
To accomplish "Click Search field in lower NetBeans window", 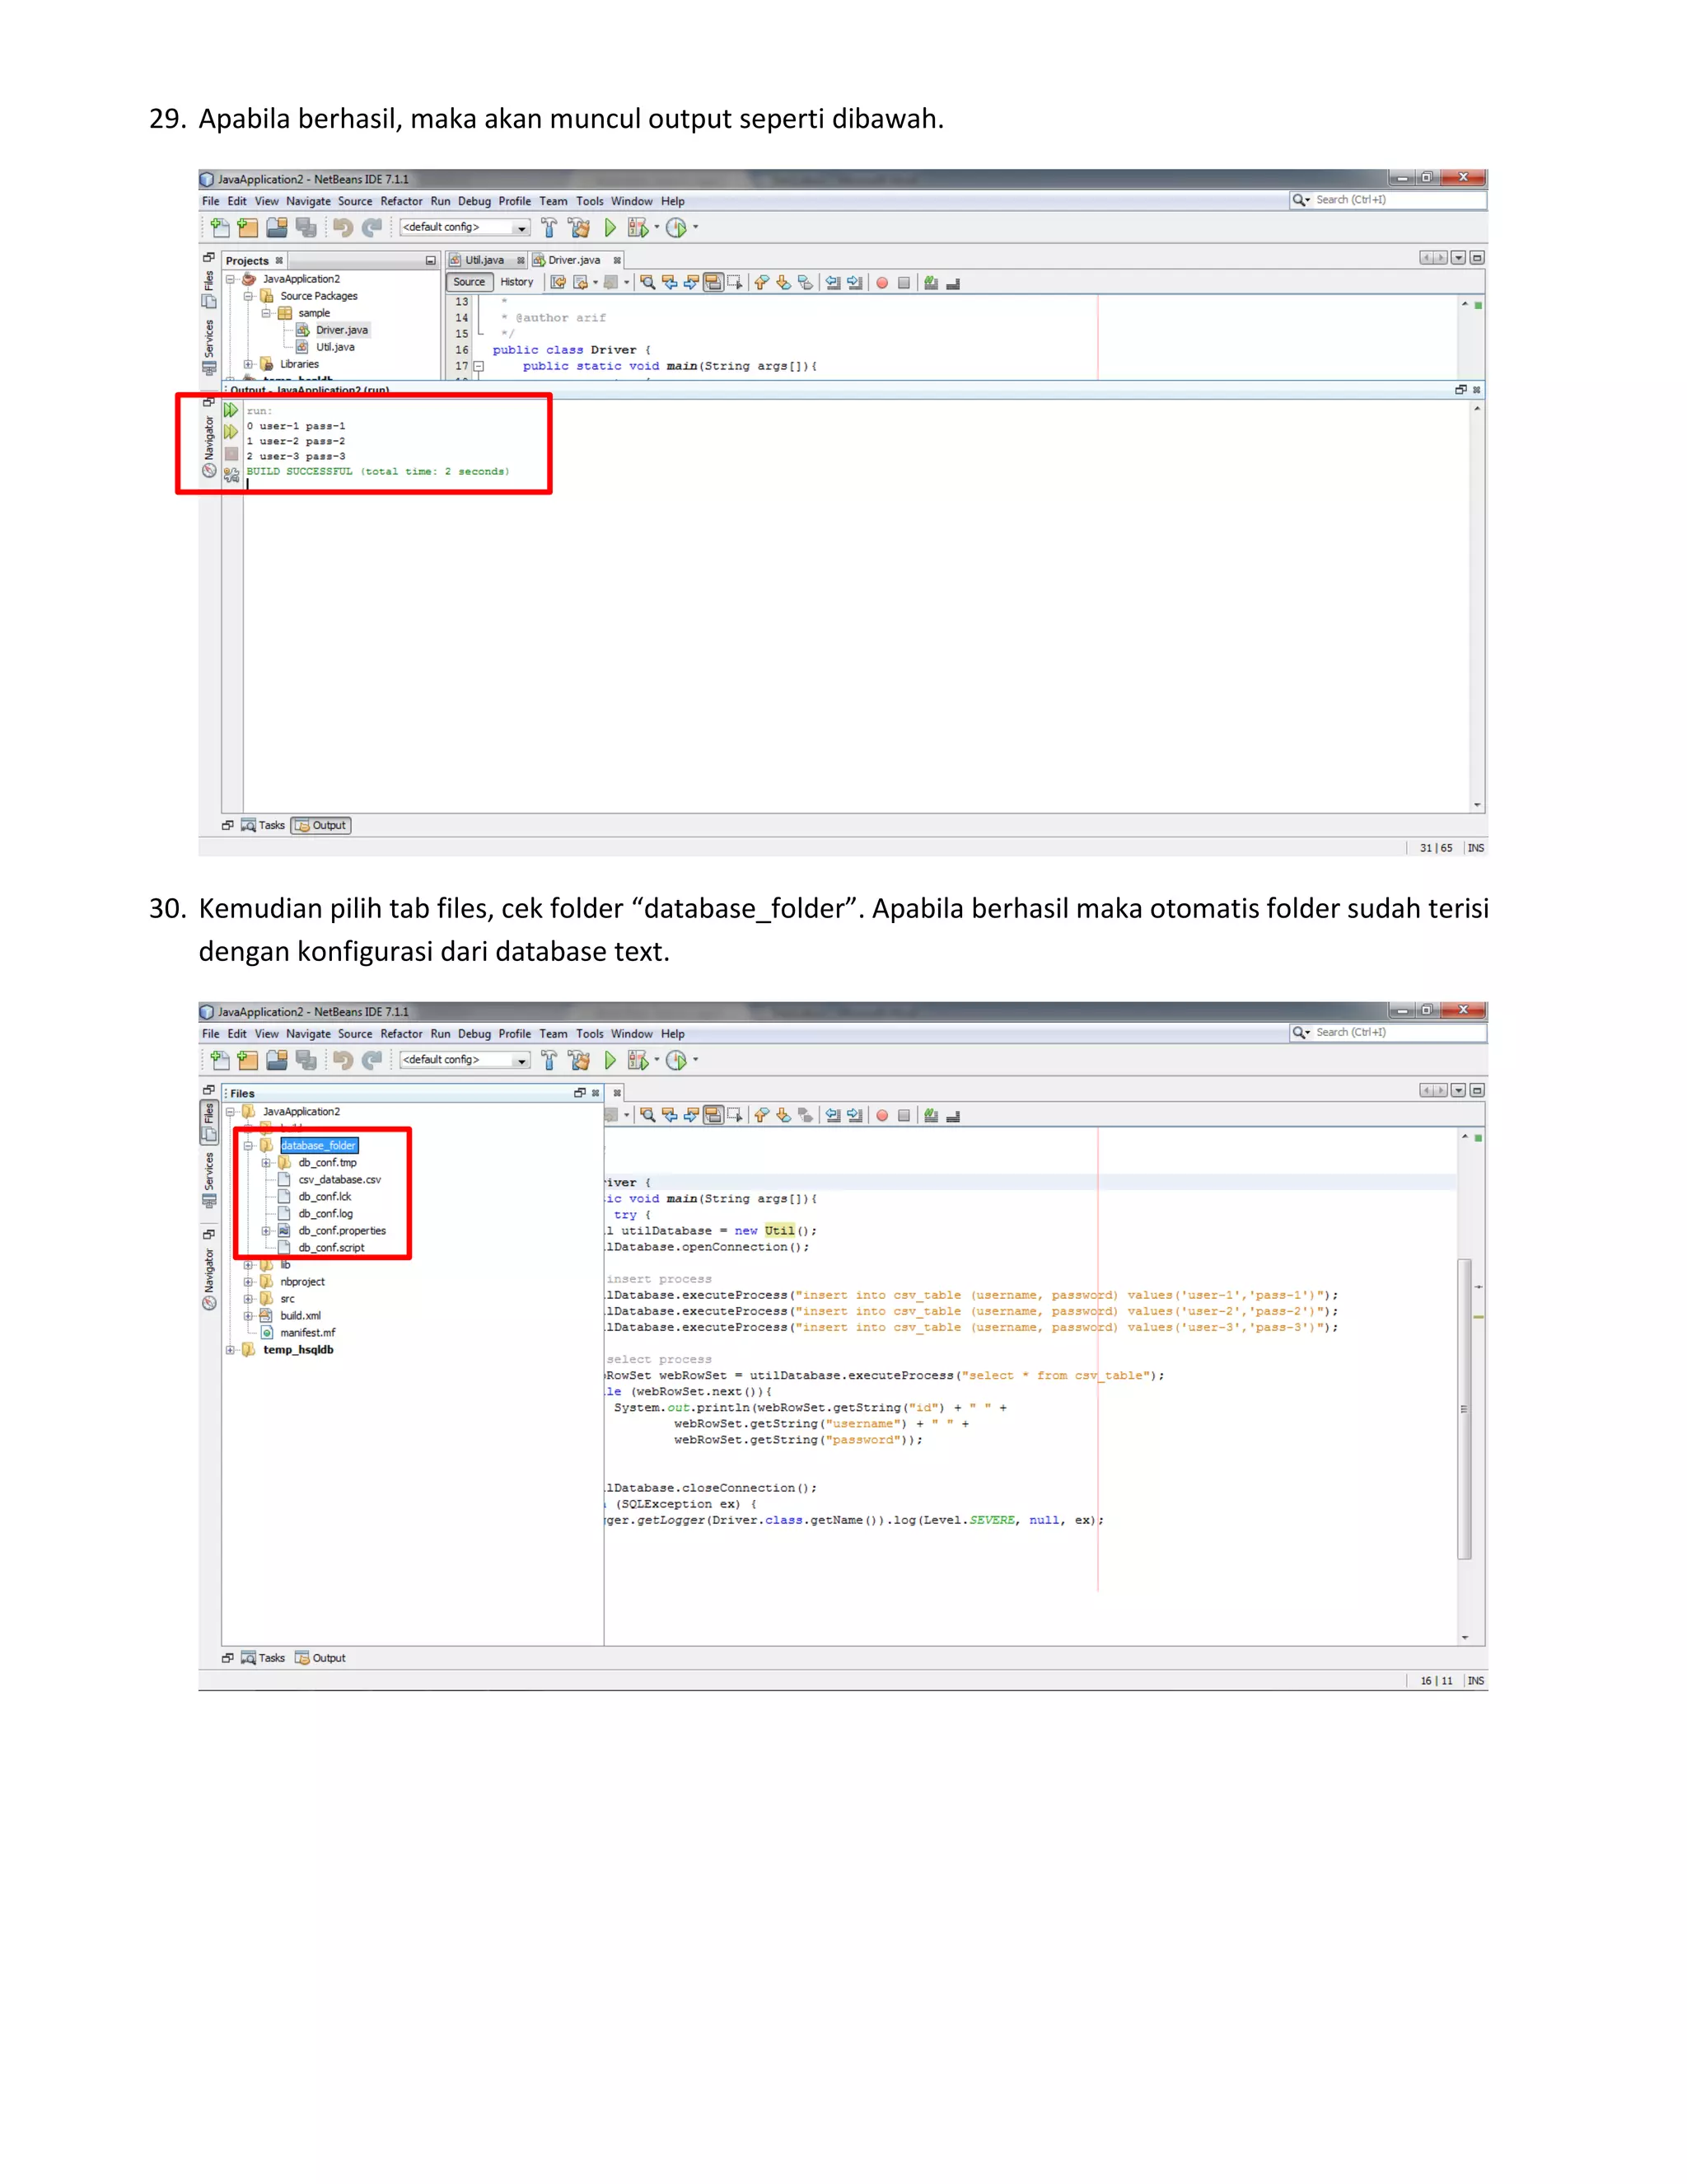I will point(1387,1032).
